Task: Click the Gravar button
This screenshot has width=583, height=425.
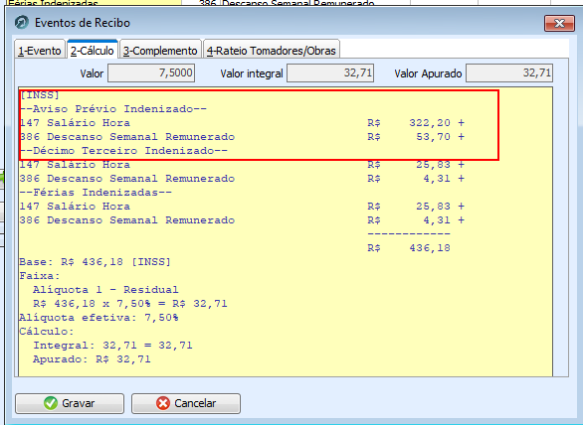Action: pyautogui.click(x=70, y=403)
